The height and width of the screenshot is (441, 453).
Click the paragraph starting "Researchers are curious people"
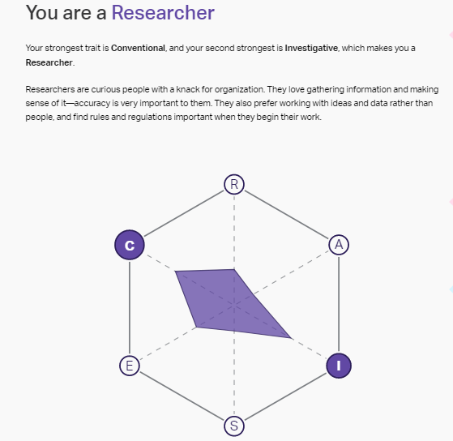click(232, 103)
